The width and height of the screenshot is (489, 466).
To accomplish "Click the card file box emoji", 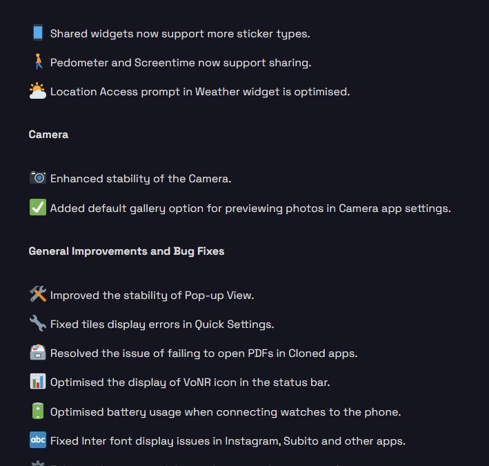I will [38, 353].
